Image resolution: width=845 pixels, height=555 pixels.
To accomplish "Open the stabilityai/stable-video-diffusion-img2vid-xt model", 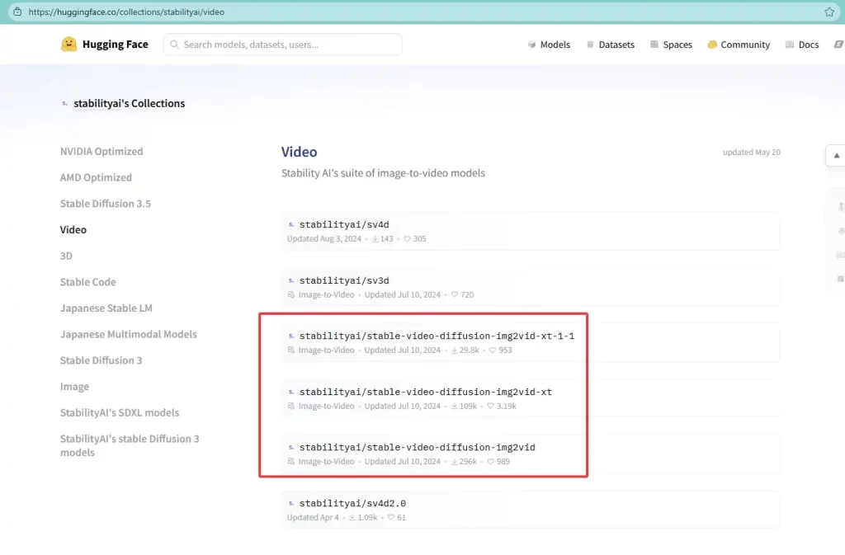I will 425,393.
